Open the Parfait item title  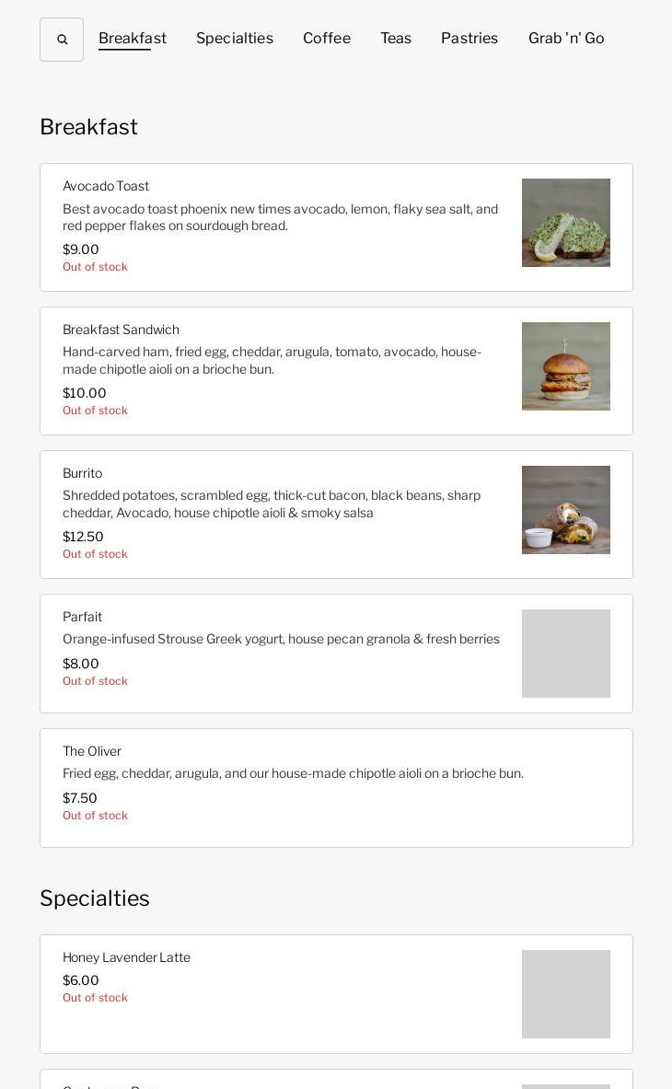82,617
